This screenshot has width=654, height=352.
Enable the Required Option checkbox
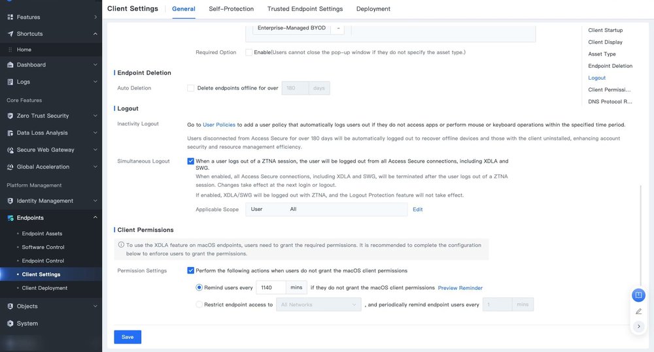[249, 52]
